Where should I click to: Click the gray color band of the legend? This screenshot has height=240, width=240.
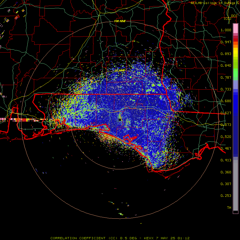click(x=235, y=185)
